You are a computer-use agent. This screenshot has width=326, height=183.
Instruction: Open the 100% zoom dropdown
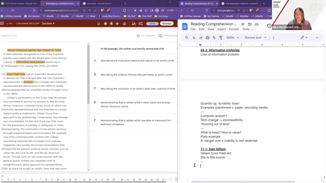(x=232, y=37)
